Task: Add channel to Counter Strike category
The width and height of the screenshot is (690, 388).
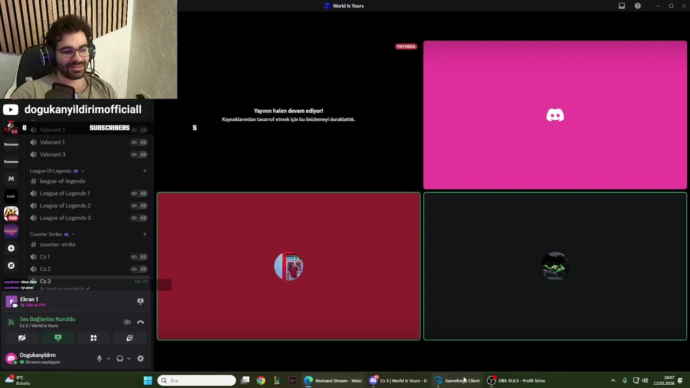Action: [144, 234]
